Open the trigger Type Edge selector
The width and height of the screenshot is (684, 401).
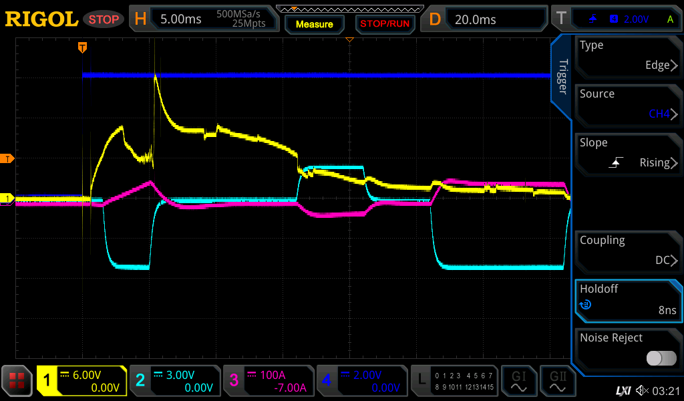[628, 55]
